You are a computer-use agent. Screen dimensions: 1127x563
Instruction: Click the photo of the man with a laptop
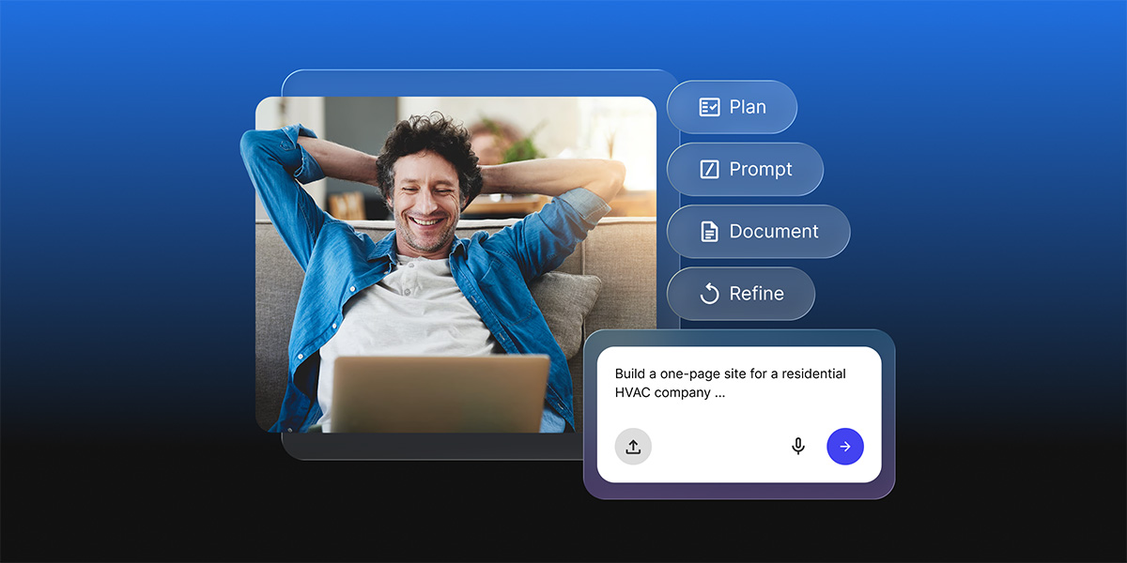pos(455,265)
